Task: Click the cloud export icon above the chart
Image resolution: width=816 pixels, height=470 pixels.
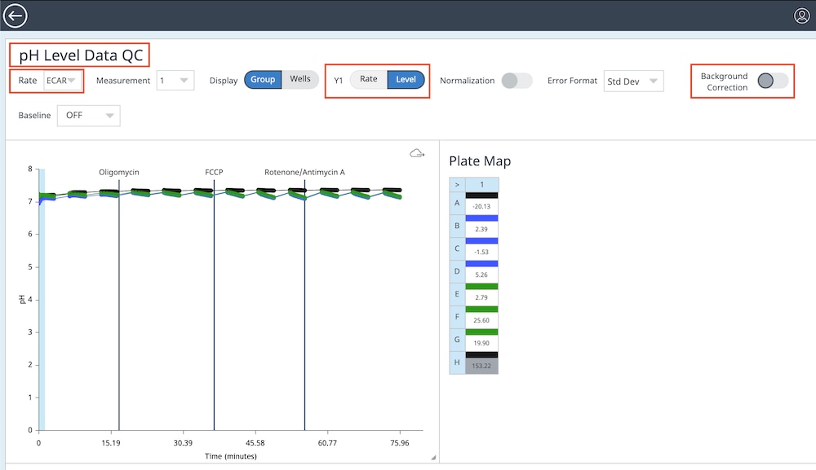Action: pos(417,153)
